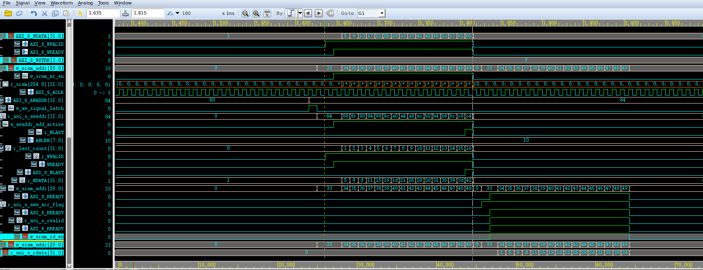Select the r_axi_s_rvalid signal
The height and width of the screenshot is (270, 703).
tap(44, 220)
